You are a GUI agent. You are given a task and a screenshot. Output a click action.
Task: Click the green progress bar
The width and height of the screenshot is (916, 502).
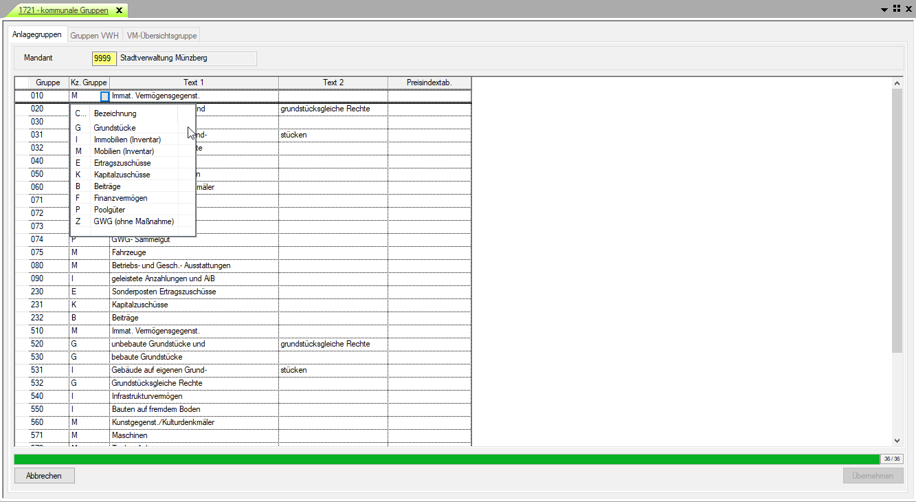(x=447, y=459)
